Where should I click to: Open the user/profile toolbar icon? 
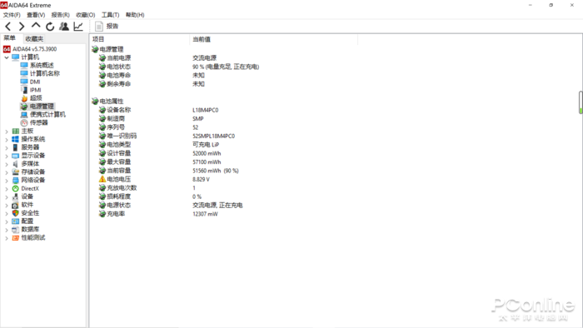coord(64,27)
